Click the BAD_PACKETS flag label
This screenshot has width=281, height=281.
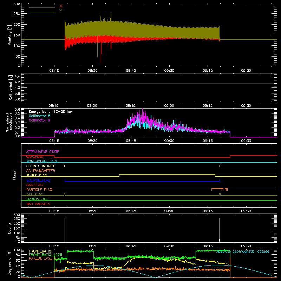(x=38, y=204)
